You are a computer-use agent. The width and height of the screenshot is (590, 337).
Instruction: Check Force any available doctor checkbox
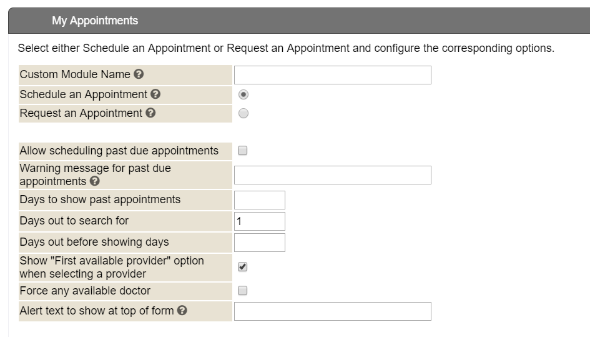click(x=243, y=291)
